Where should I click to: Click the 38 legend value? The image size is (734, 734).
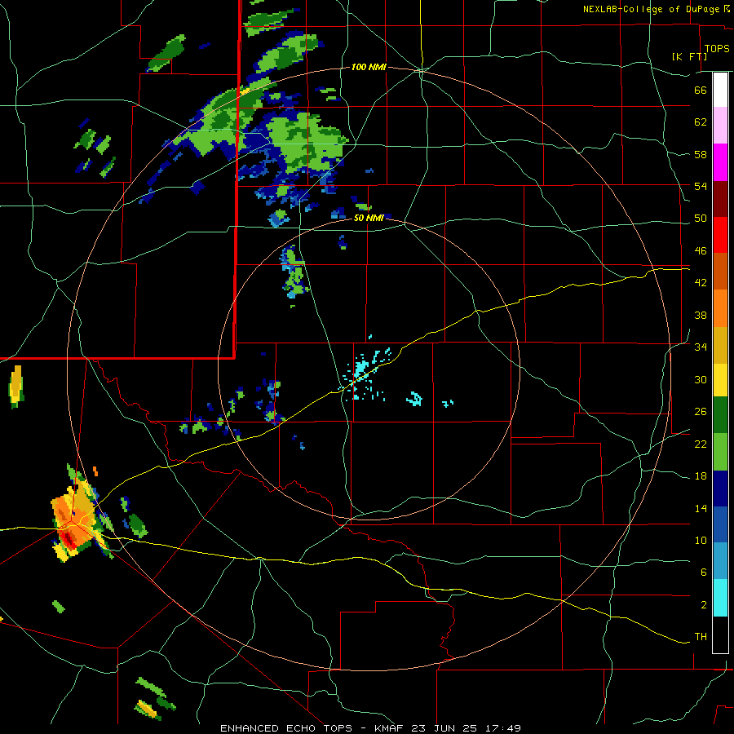701,315
